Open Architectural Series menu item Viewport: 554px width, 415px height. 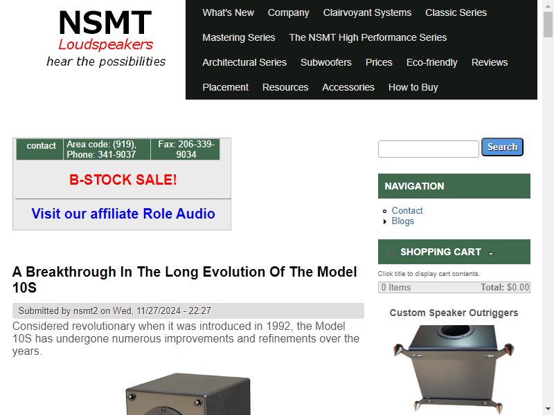point(244,62)
